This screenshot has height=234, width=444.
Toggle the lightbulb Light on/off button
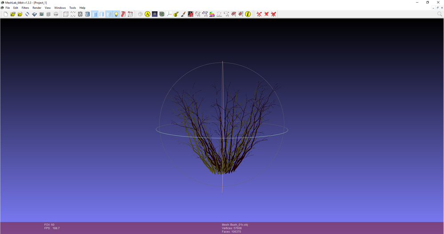point(116,14)
